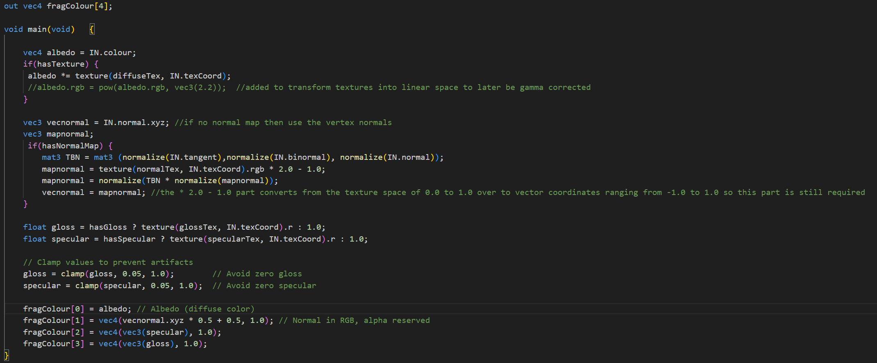Click the 'Avoid zero gloss' comment

257,274
